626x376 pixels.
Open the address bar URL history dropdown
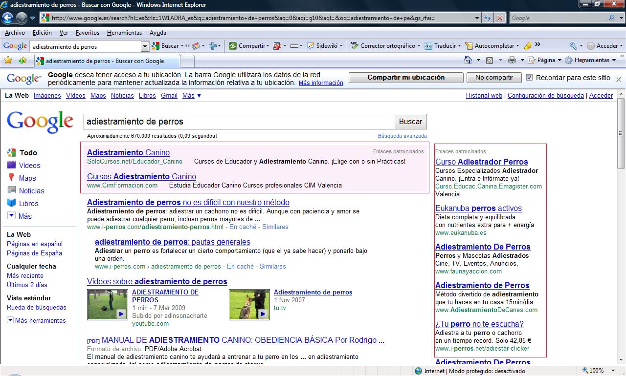click(477, 18)
